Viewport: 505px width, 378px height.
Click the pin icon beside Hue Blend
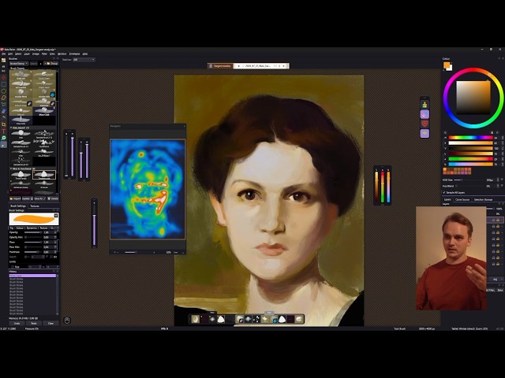point(502,186)
